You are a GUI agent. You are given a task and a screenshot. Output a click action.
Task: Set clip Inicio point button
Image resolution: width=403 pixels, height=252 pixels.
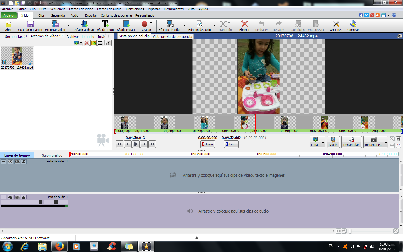click(208, 144)
